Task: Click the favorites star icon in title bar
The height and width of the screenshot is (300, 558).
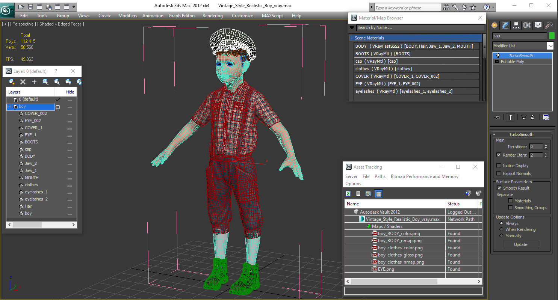Action: 473,7
